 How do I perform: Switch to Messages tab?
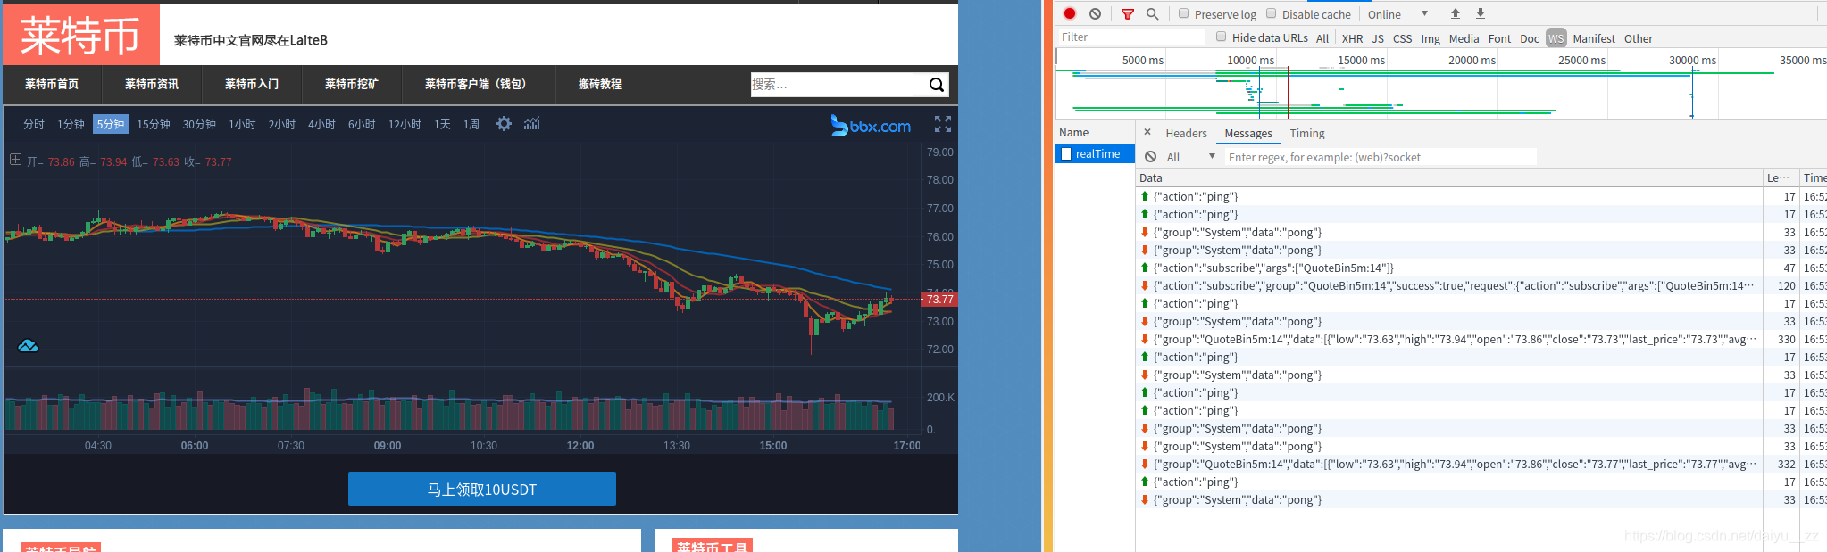[x=1248, y=133]
